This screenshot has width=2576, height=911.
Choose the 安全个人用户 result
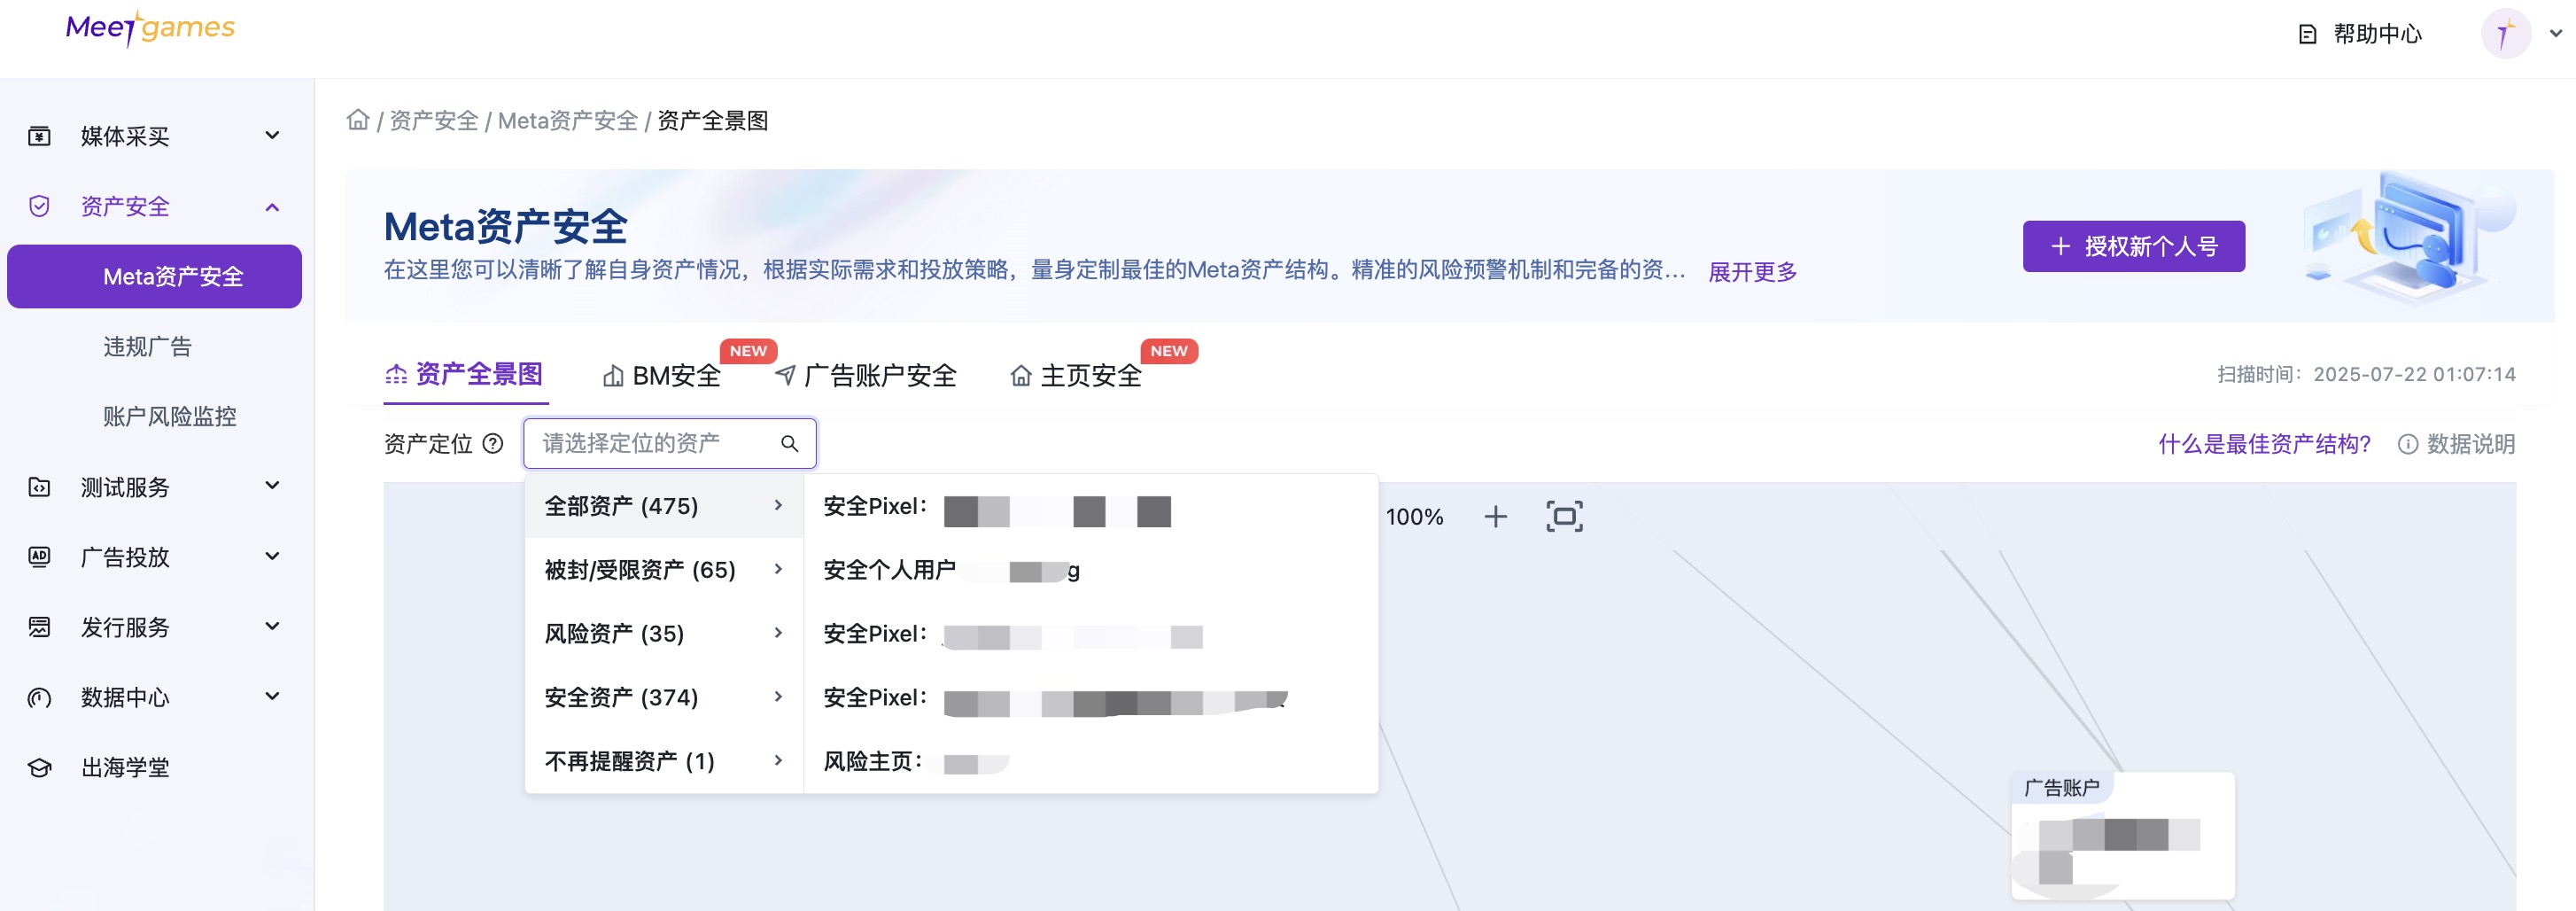(1090, 570)
